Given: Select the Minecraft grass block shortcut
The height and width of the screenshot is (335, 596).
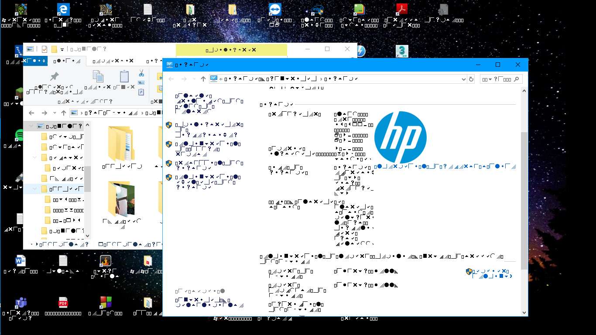Looking at the screenshot, I should click(19, 93).
